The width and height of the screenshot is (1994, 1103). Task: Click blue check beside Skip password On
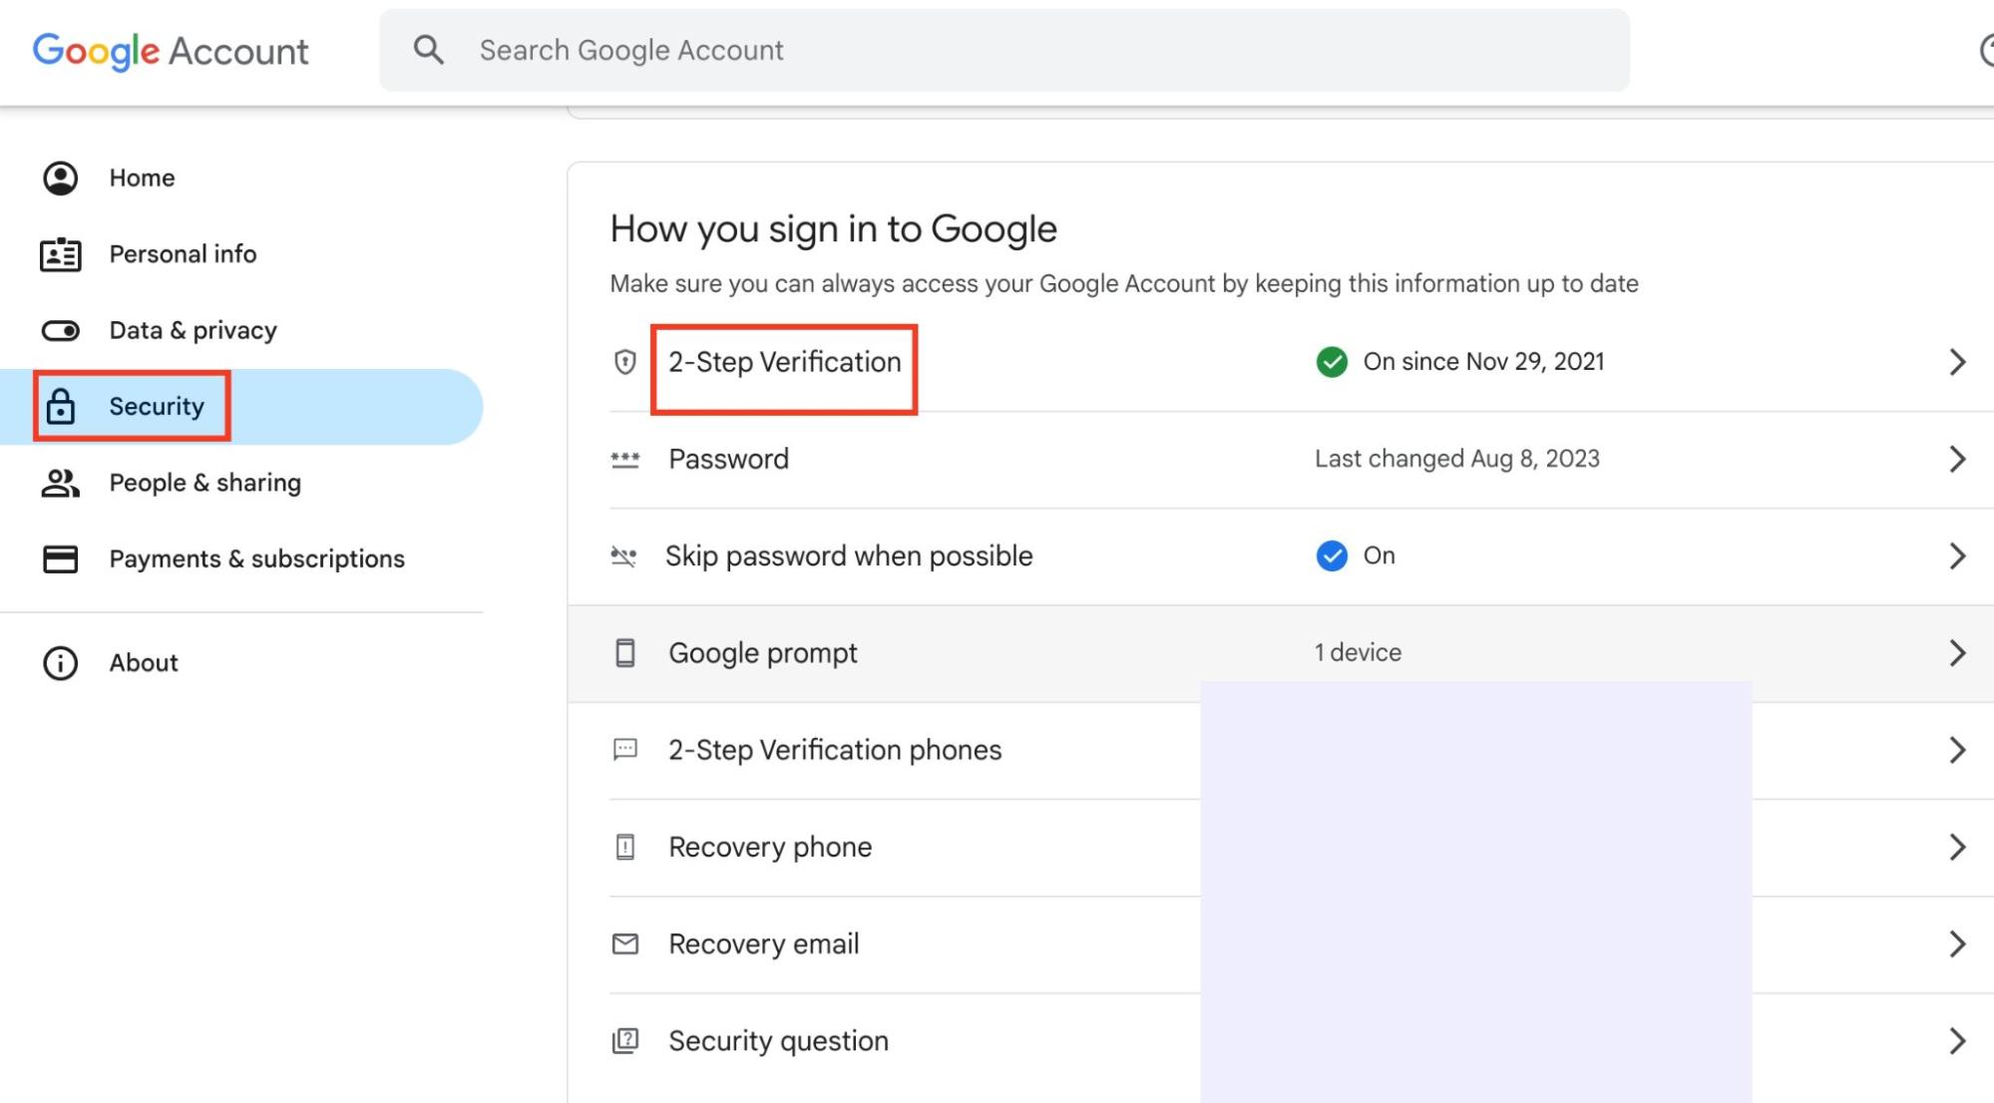(x=1332, y=555)
